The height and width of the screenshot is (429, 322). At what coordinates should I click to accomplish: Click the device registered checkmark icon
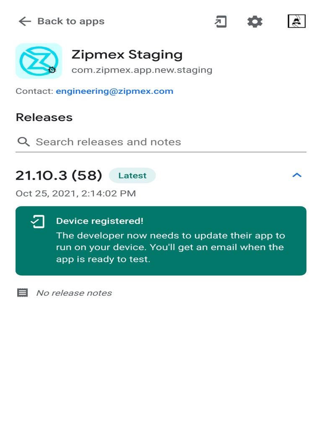(37, 222)
